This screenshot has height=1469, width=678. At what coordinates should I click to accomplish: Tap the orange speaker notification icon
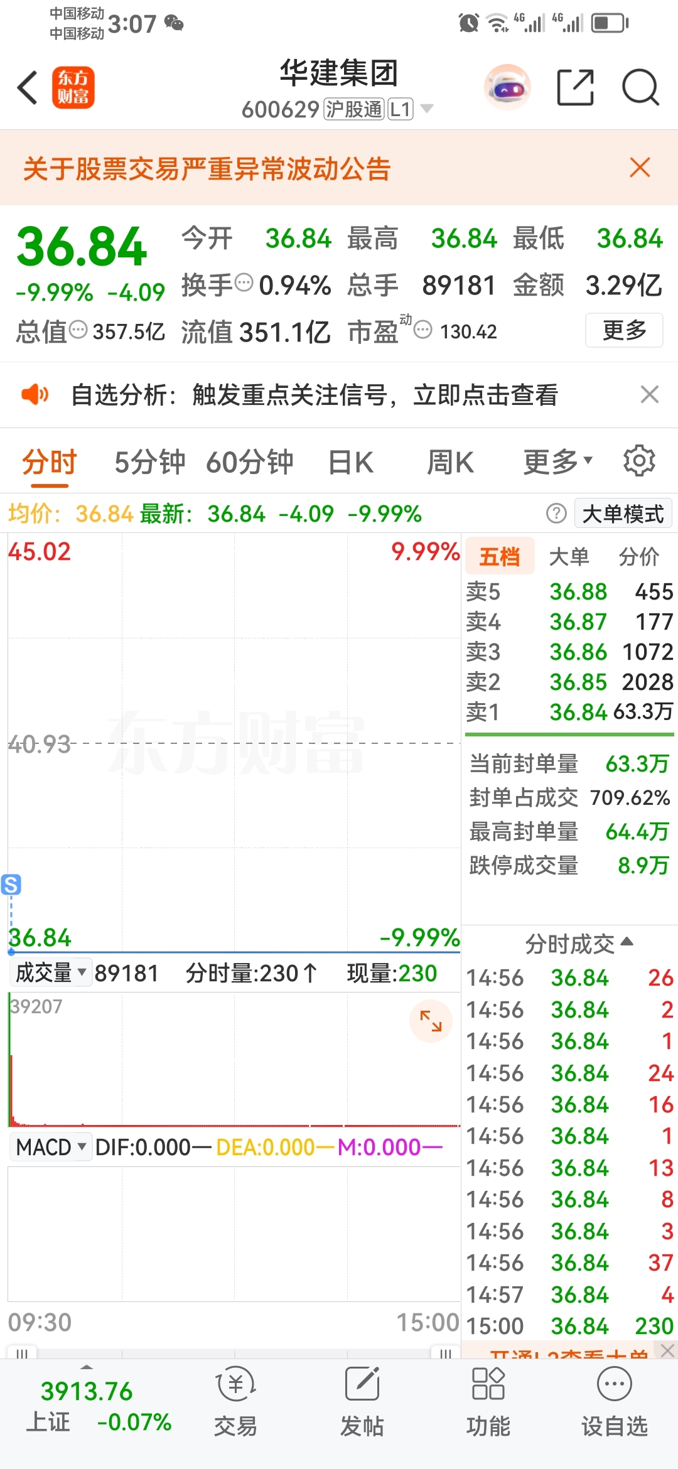pos(35,394)
